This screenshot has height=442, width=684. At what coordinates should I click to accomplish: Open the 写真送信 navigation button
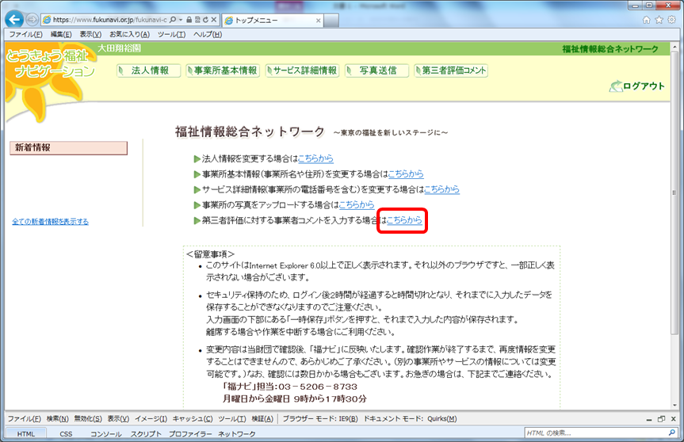[x=377, y=70]
